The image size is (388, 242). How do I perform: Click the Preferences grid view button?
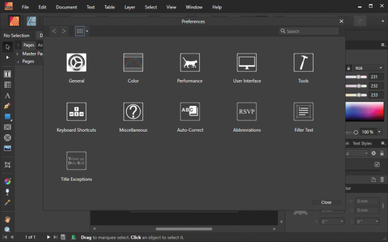80,31
